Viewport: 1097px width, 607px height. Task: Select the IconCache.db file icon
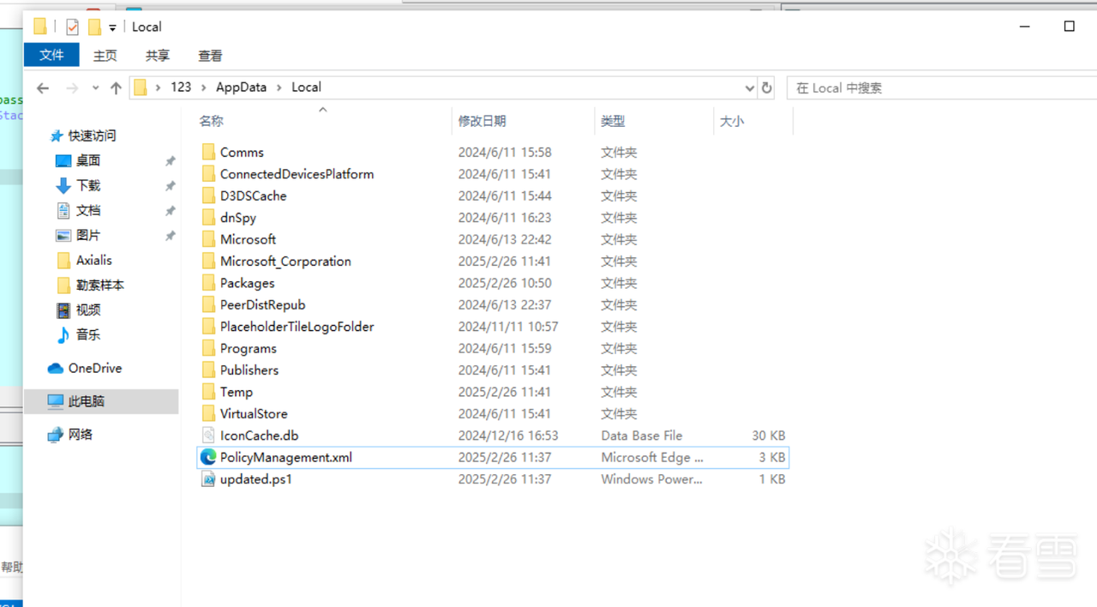click(207, 436)
